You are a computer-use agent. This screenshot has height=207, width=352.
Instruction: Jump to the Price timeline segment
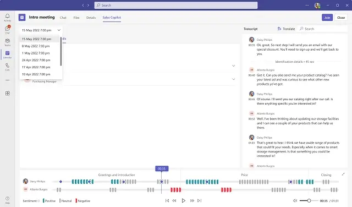tap(244, 175)
